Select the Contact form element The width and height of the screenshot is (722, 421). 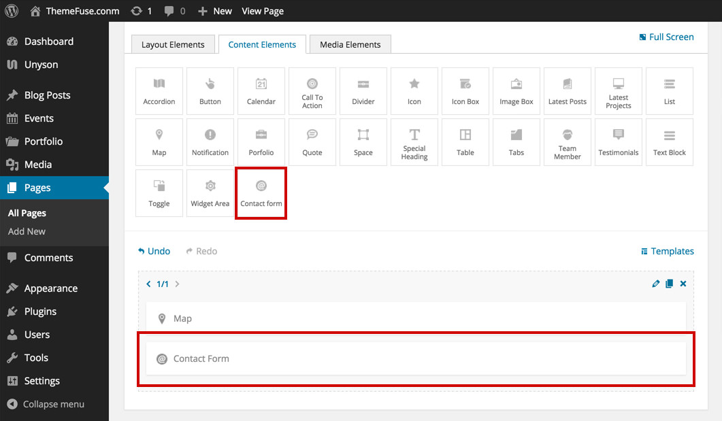[x=261, y=193]
